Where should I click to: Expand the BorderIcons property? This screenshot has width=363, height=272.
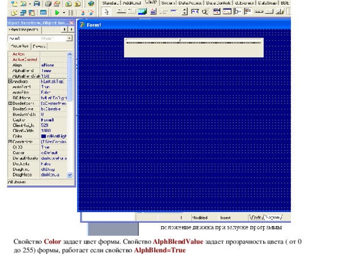tap(10, 103)
